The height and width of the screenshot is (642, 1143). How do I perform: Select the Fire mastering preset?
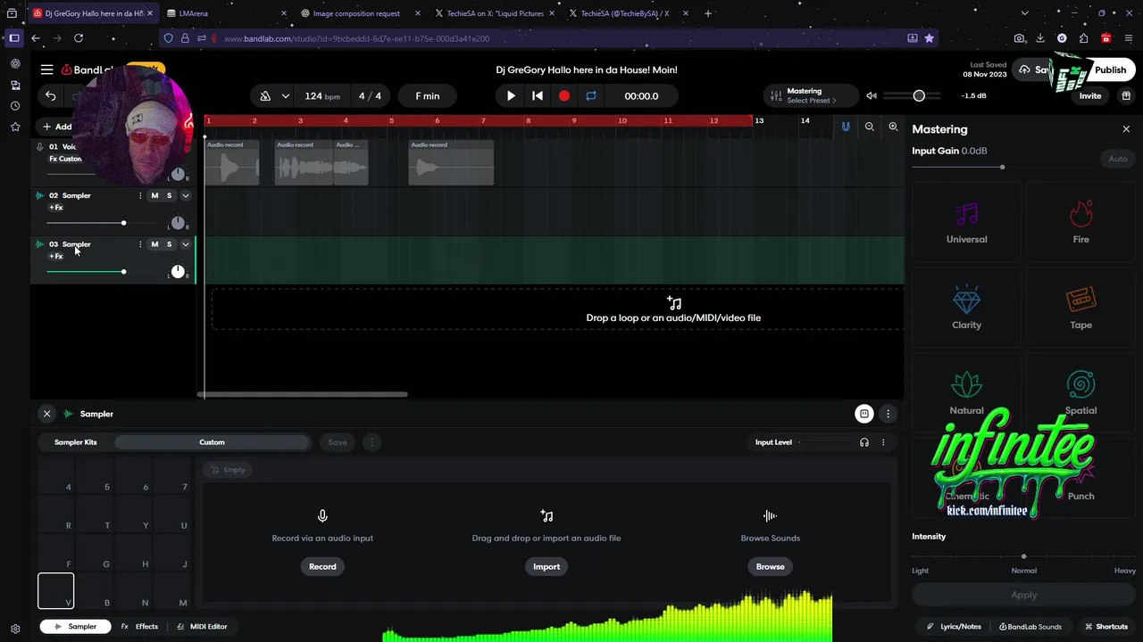click(x=1080, y=220)
